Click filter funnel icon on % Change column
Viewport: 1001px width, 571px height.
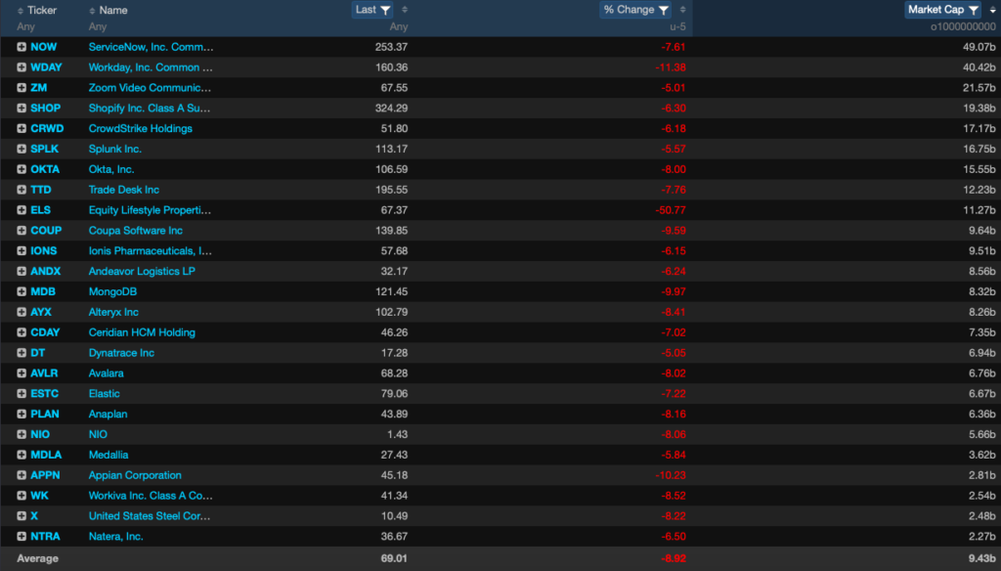point(664,10)
